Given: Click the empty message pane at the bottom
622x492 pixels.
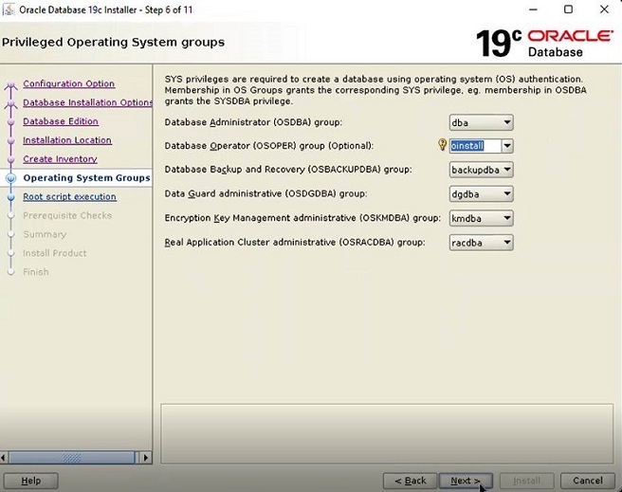Looking at the screenshot, I should pos(387,434).
